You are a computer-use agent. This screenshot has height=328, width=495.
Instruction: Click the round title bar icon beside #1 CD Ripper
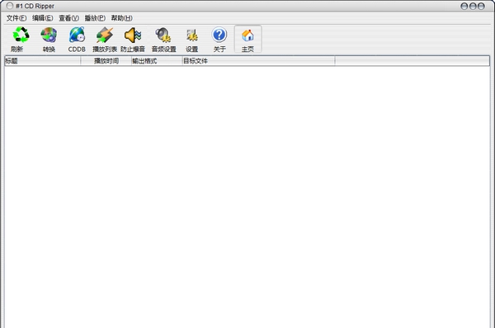10,6
